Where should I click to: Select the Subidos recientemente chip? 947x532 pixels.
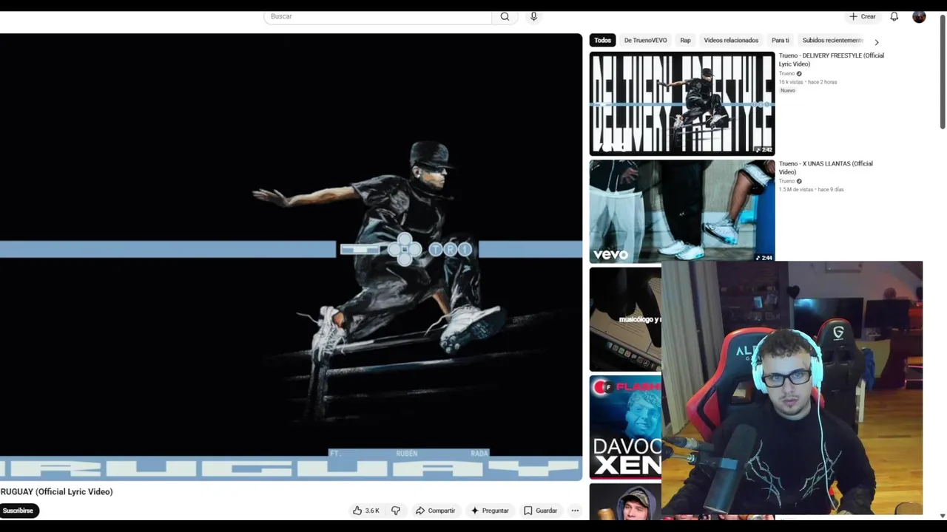pos(832,41)
